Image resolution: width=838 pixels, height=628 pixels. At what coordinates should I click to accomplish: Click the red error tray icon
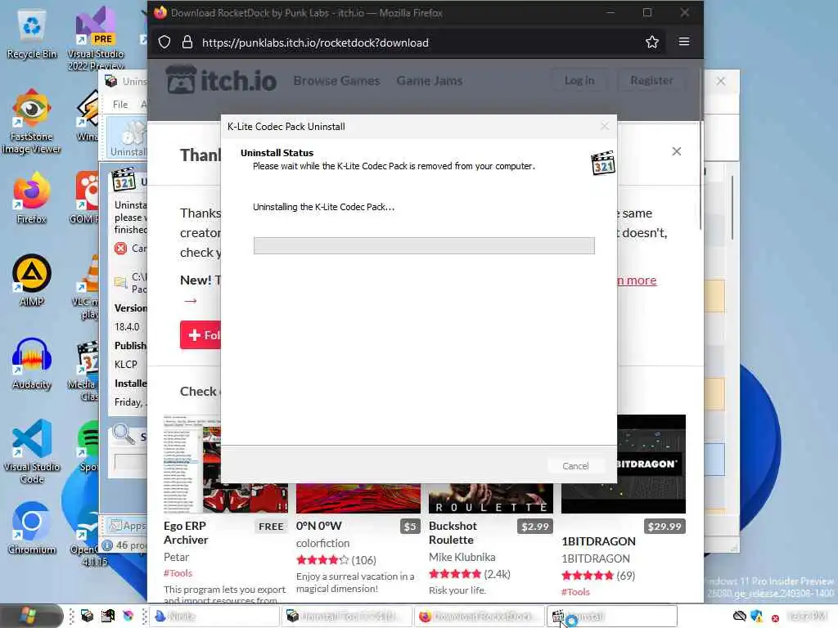775,618
